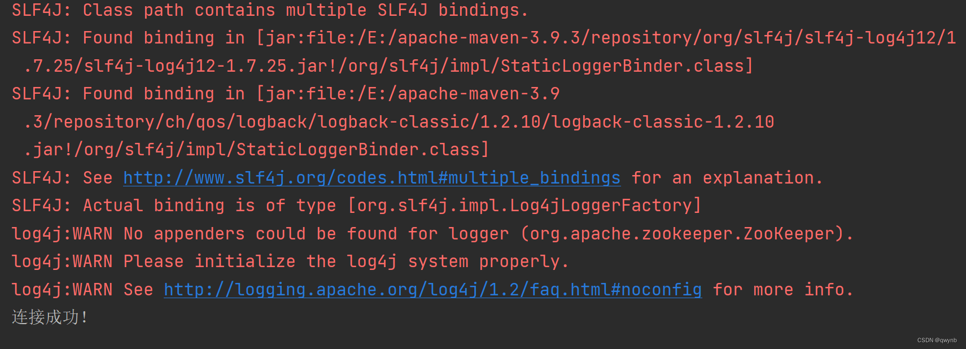The image size is (966, 349).
Task: Click the '连接成功!' output line
Action: [x=50, y=317]
